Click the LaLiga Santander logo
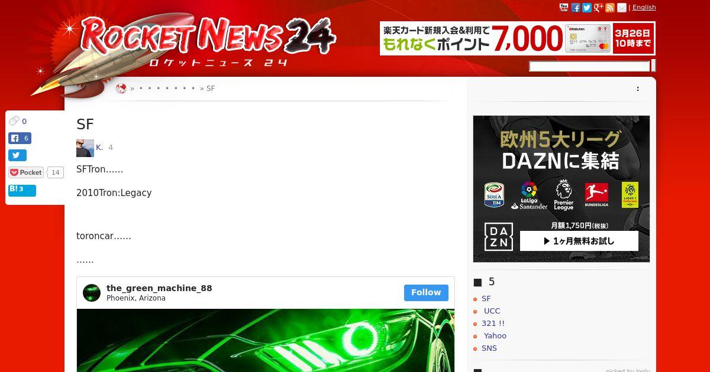This screenshot has height=372, width=710. tap(529, 195)
